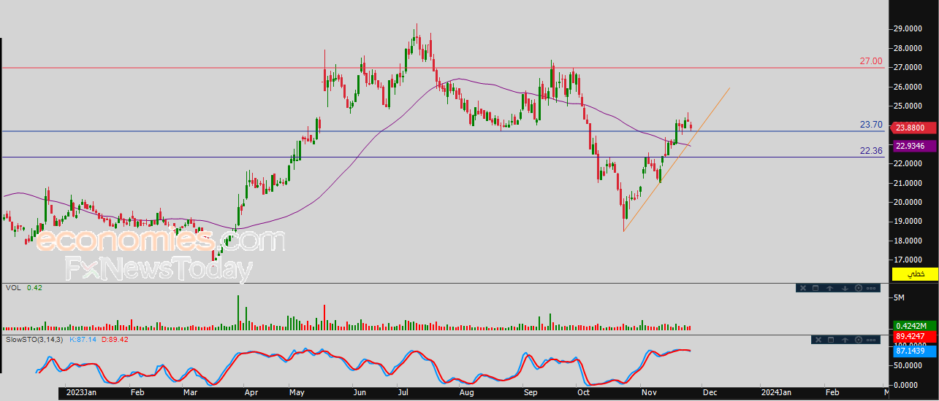Click the K:87.14 stochastic value
Viewport: 939px width, 401px height.
(83, 340)
